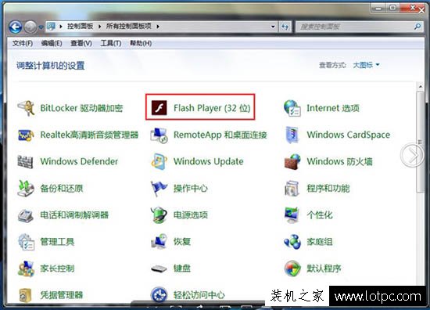The height and width of the screenshot is (310, 430).
Task: Open the 文件(F) menu
Action: pyautogui.click(x=23, y=43)
